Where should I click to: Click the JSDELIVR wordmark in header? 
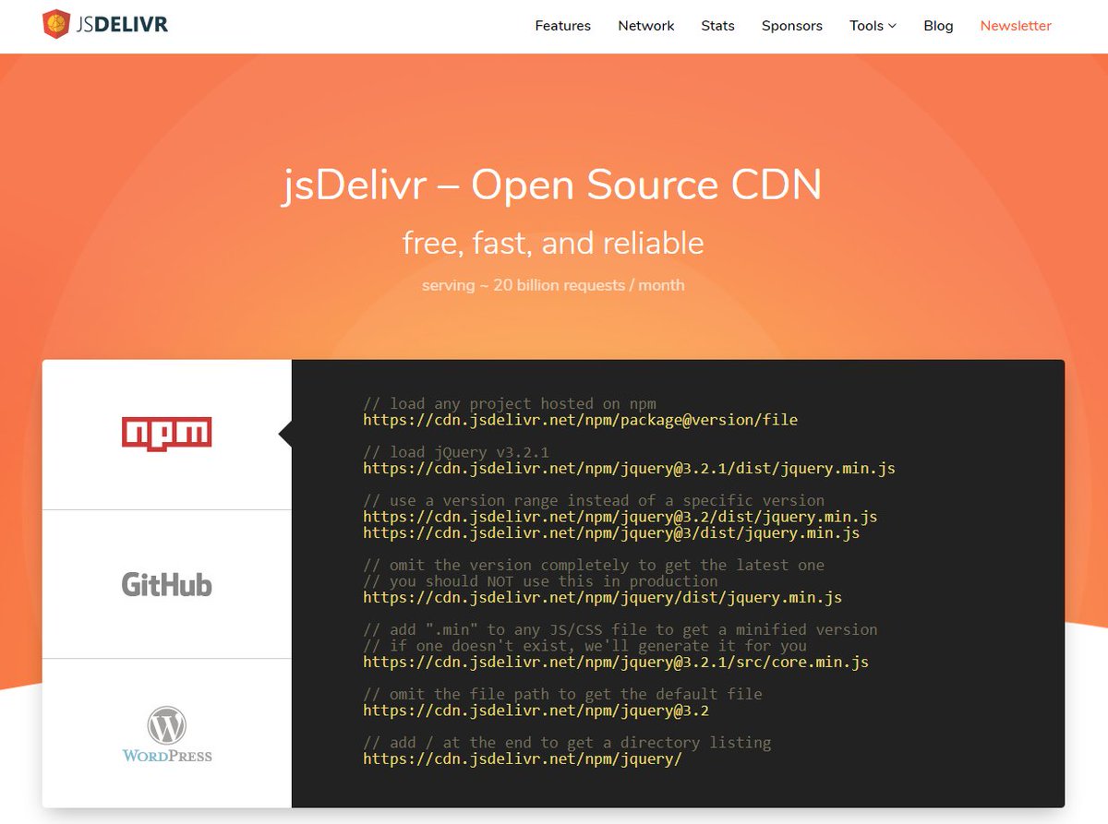pos(123,24)
